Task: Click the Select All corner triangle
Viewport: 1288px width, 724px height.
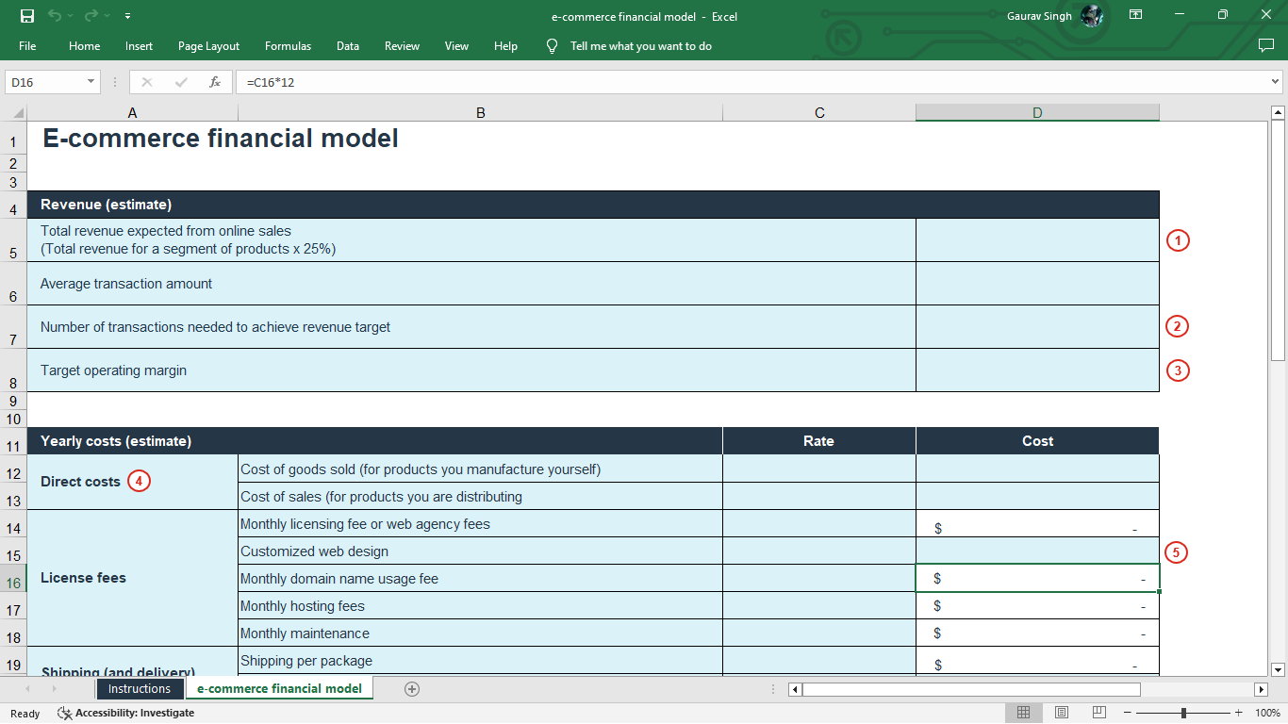Action: click(x=19, y=113)
